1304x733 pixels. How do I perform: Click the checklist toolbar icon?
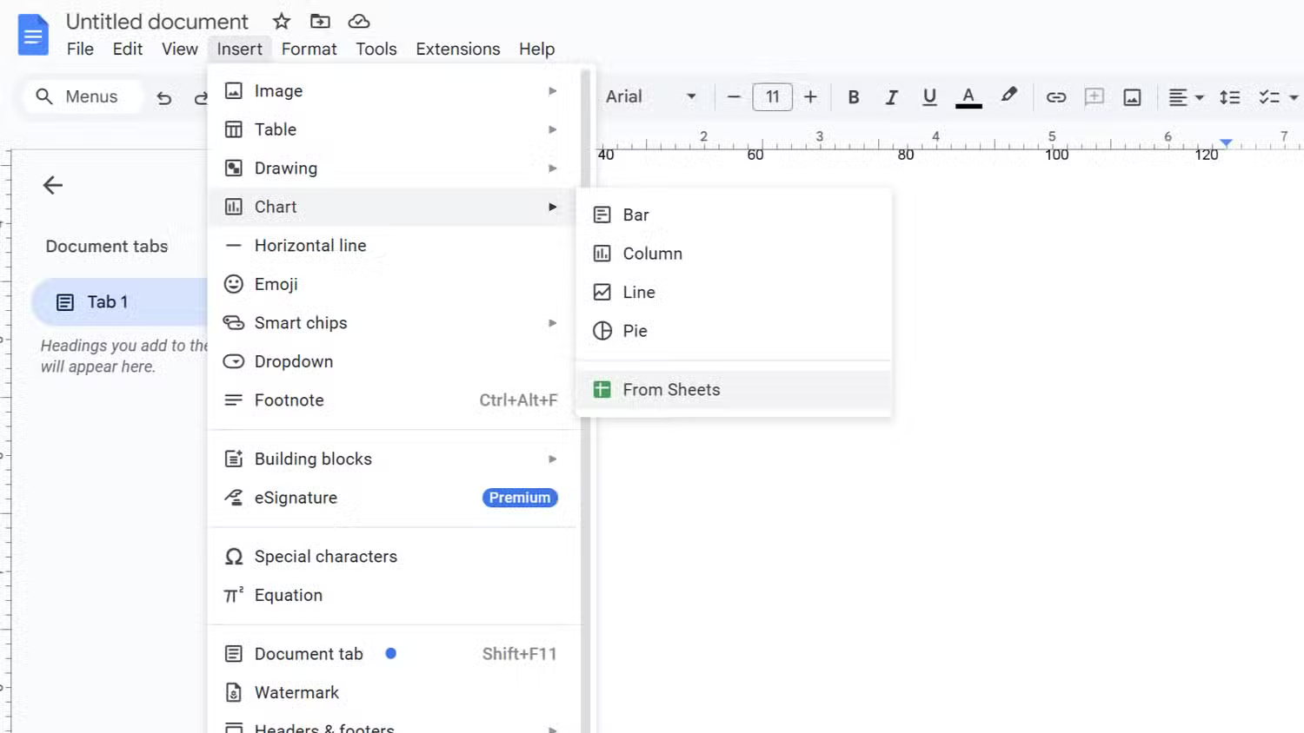pos(1269,96)
